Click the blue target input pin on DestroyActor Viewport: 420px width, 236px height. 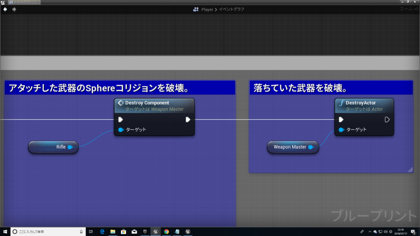point(341,129)
